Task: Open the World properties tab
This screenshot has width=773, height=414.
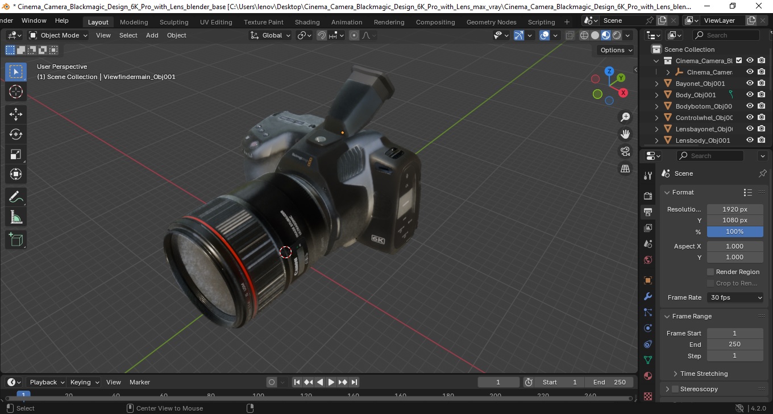Action: pyautogui.click(x=648, y=260)
